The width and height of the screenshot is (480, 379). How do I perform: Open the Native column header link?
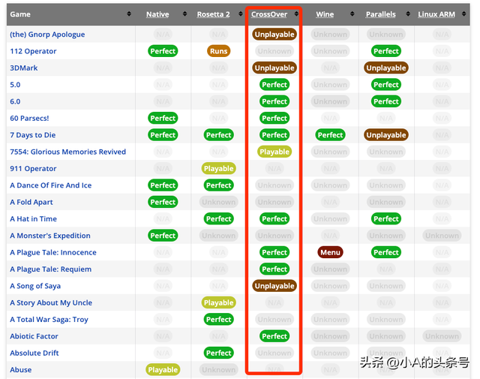(157, 14)
